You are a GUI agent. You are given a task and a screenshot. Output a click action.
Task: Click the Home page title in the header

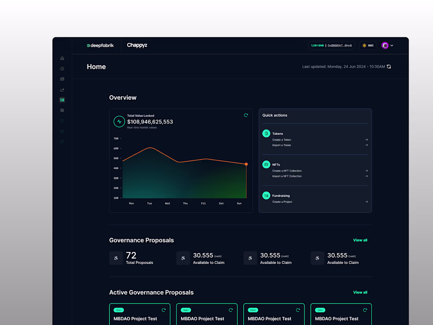tap(96, 66)
